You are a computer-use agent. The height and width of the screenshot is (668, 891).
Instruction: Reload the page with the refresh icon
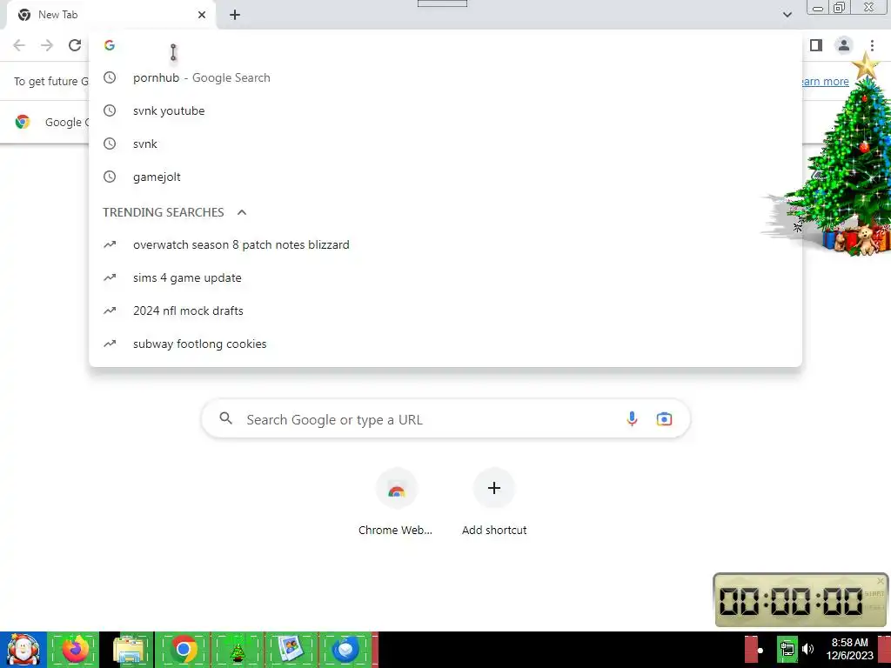pyautogui.click(x=75, y=45)
